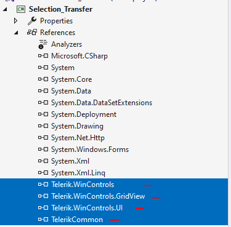
Task: Click the Microsoft.CSharp reference icon
Action: tap(43, 56)
